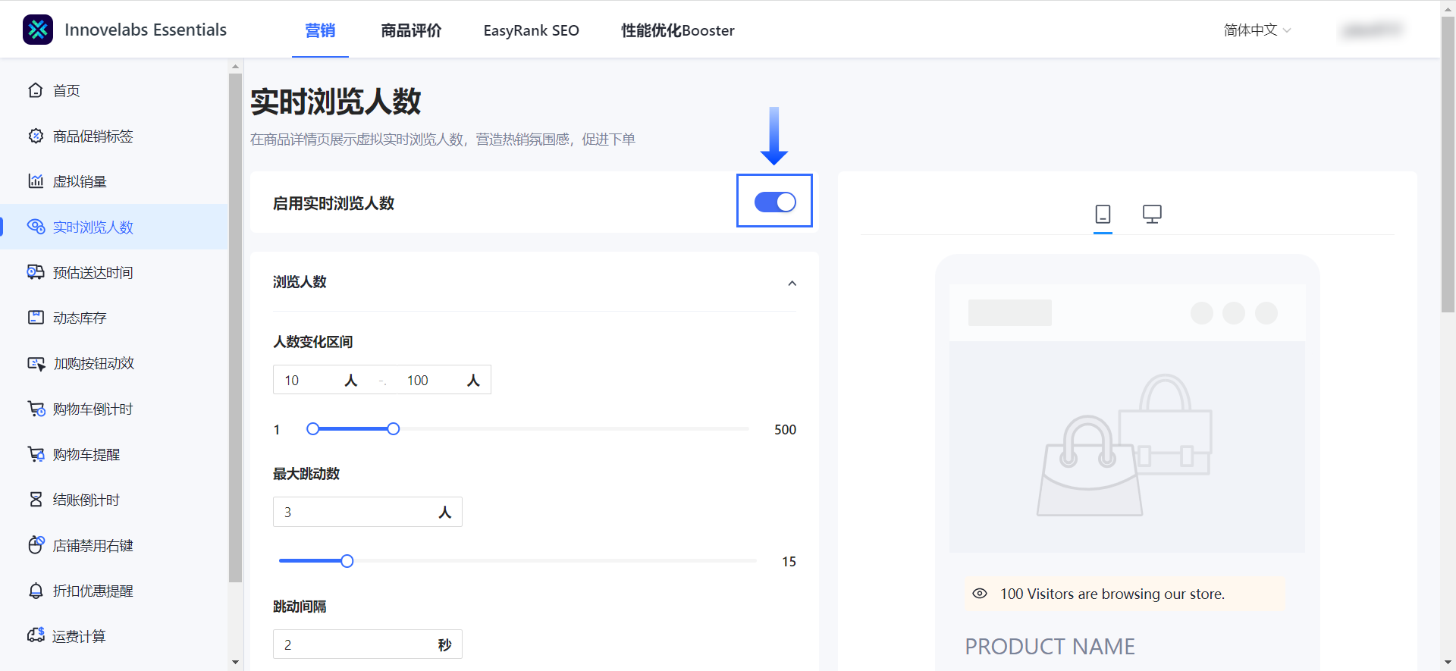1456x671 pixels.
Task: Open 购物车倒计时 cart icon
Action: point(36,409)
